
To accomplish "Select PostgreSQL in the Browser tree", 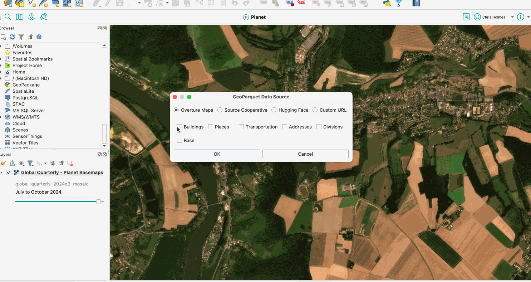I will point(25,98).
